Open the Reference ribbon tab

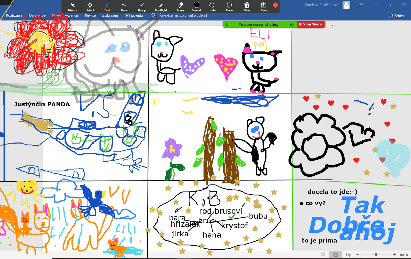tap(37, 15)
